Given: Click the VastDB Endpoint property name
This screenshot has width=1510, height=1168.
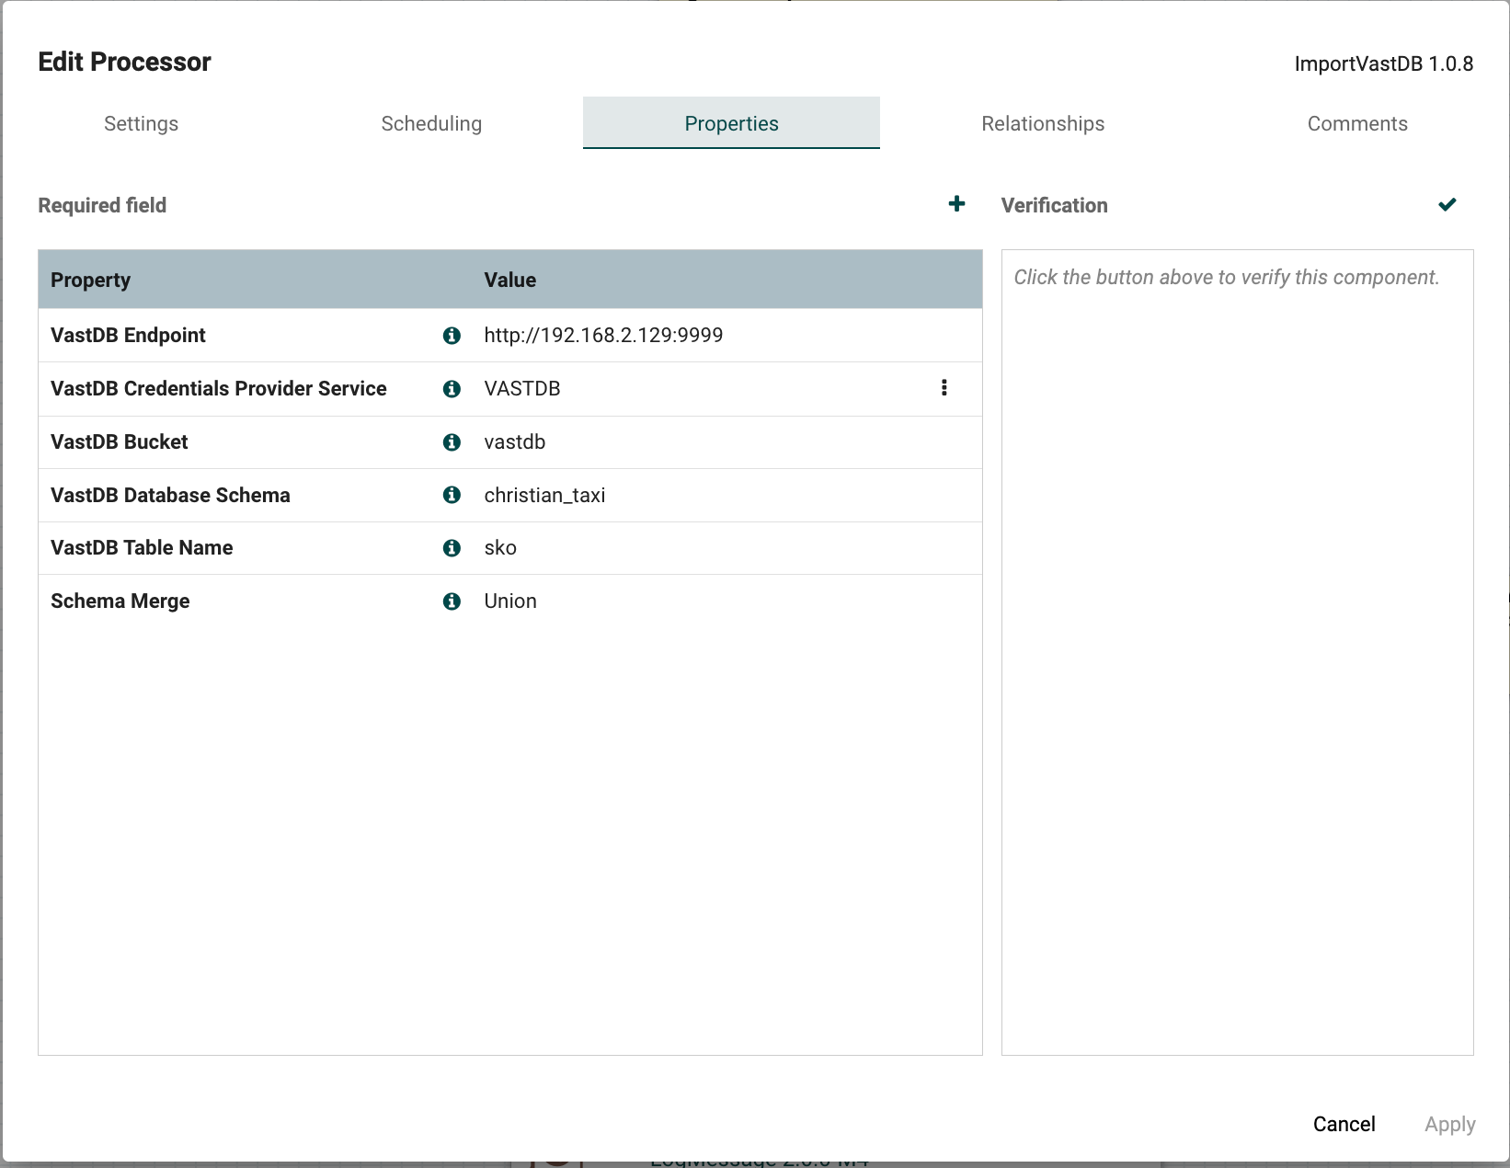Looking at the screenshot, I should (128, 336).
